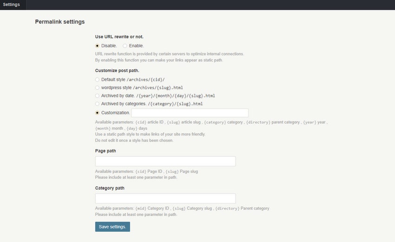Click the Category path input field
The height and width of the screenshot is (242, 395).
coord(165,198)
